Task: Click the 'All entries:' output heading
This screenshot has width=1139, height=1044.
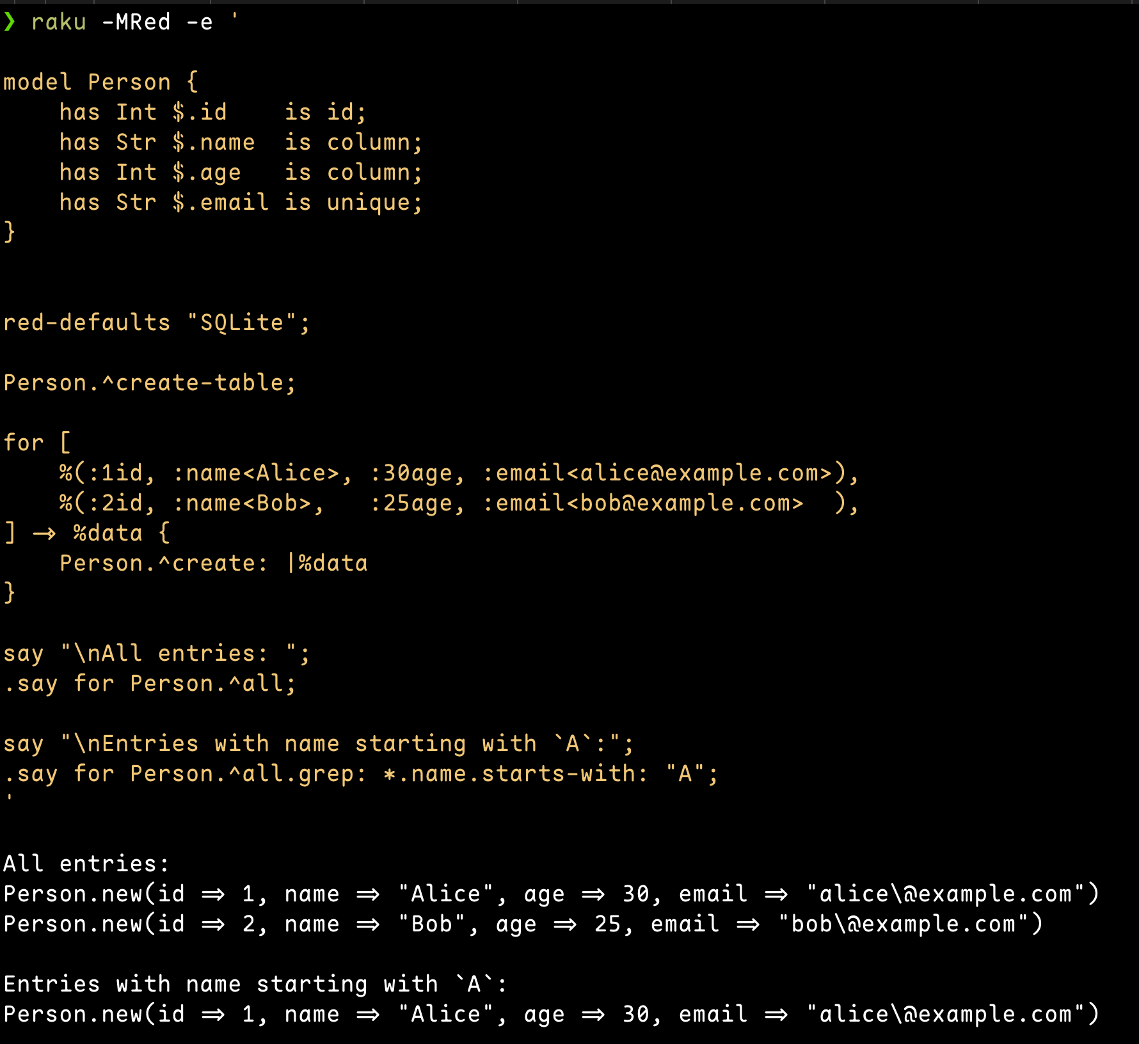Action: coord(86,864)
